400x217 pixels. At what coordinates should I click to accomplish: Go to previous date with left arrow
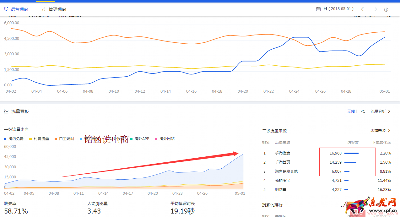point(363,9)
